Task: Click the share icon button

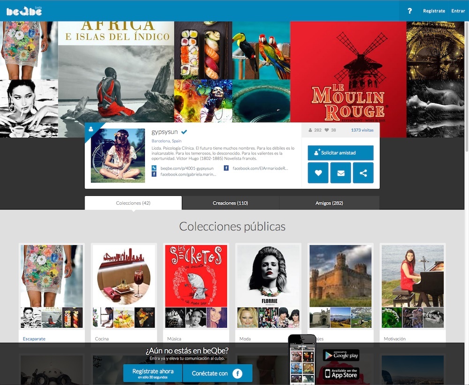Action: click(x=363, y=173)
